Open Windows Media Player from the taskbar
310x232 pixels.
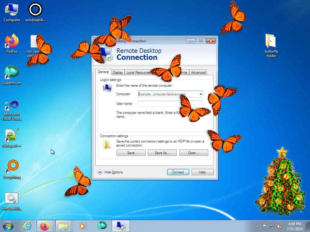[82, 226]
